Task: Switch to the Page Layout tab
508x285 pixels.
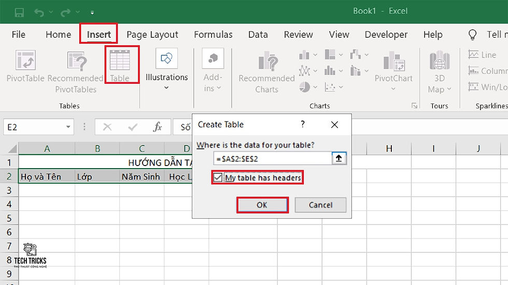Action: point(152,35)
